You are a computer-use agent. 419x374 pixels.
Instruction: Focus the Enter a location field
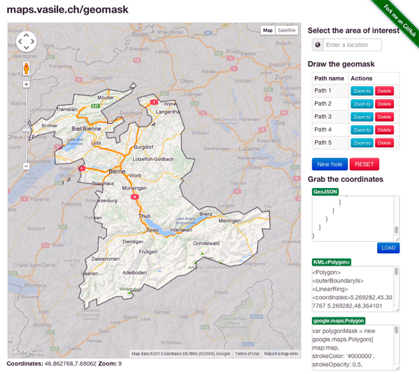tap(353, 45)
